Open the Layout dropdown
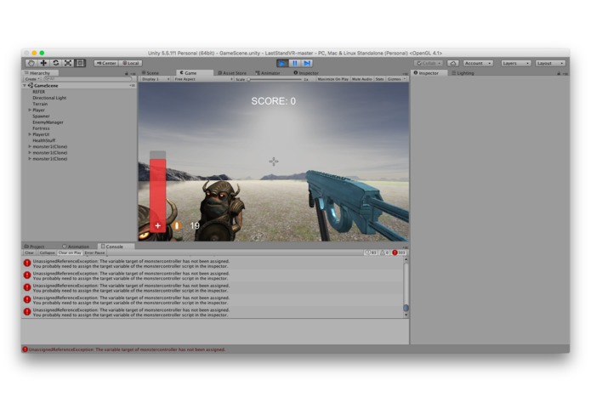591x420 pixels. click(550, 63)
